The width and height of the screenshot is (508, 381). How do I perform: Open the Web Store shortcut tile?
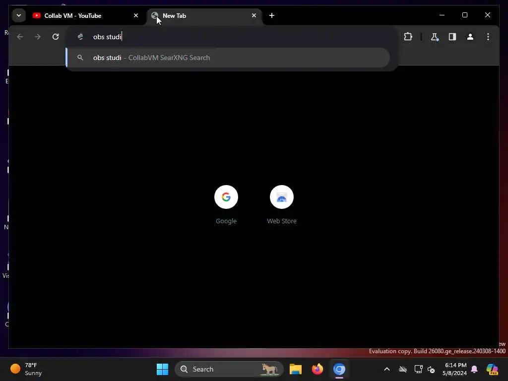[282, 204]
